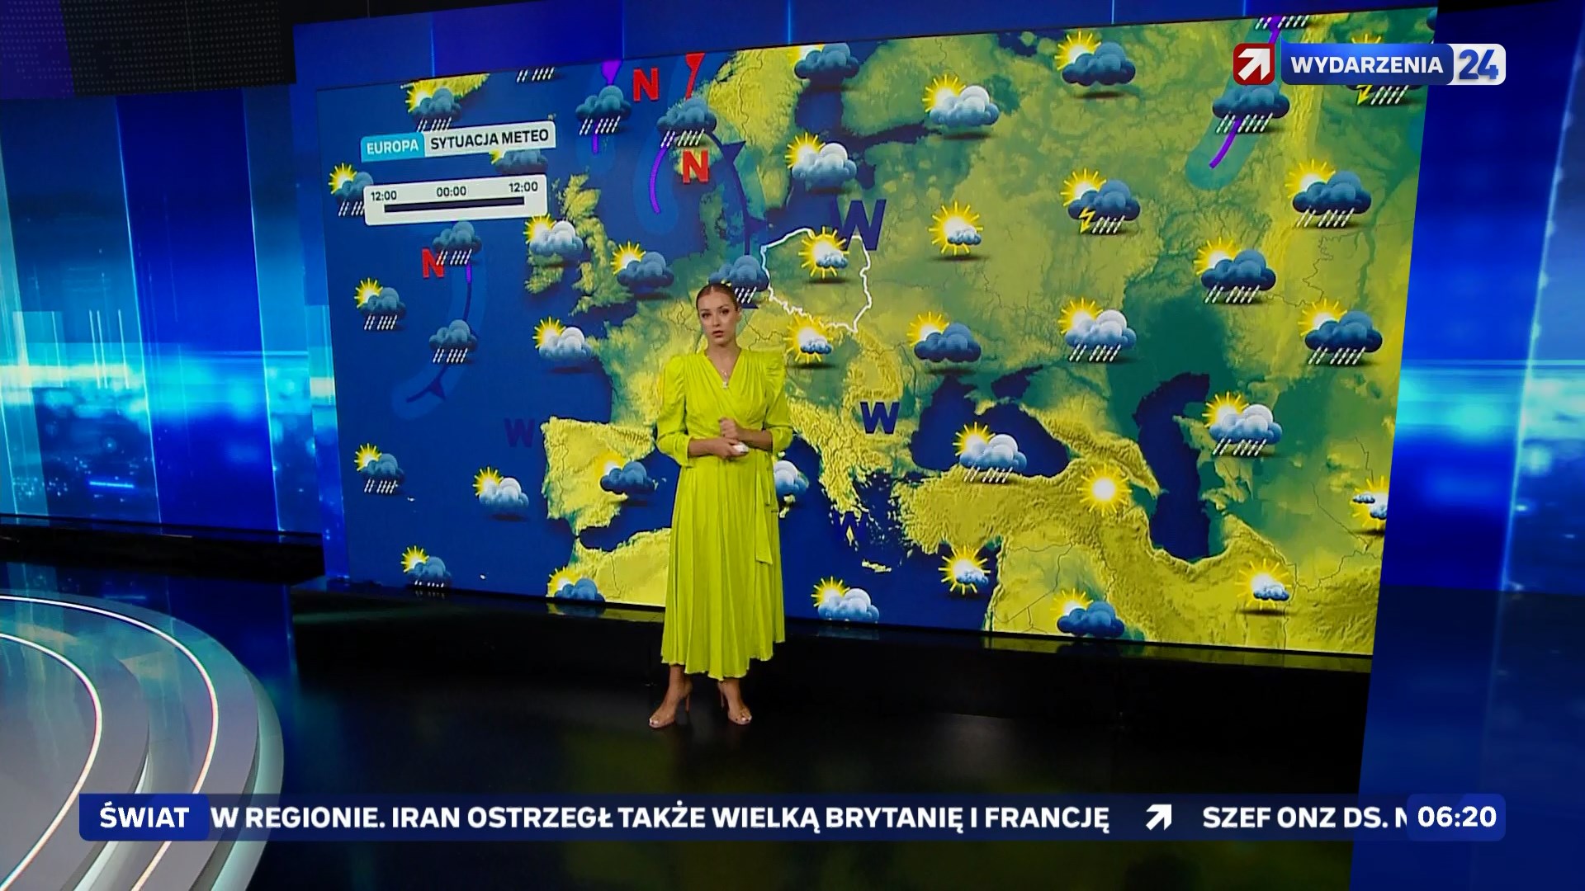This screenshot has width=1585, height=891.
Task: Click the ŚWIAT ticker category label
Action: [144, 818]
